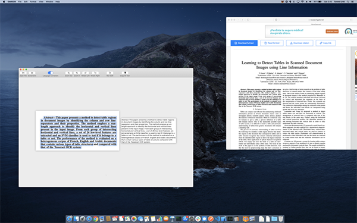
Task: Zoom out on the OCR image
Action: (x=68, y=73)
